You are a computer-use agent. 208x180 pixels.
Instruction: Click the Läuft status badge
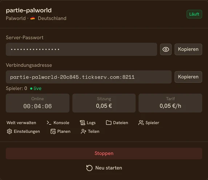[194, 14]
